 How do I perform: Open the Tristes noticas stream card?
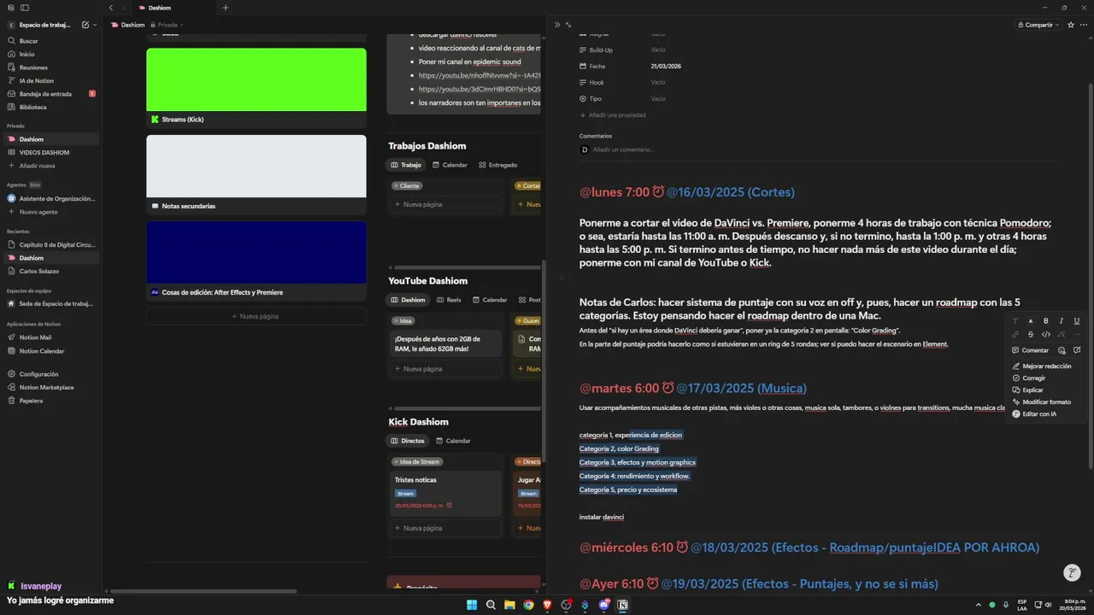[446, 494]
